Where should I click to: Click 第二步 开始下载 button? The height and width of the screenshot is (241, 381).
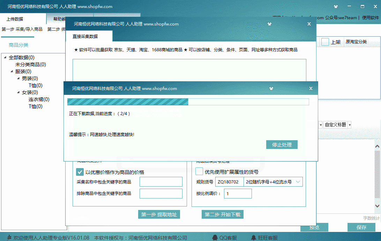point(223,214)
